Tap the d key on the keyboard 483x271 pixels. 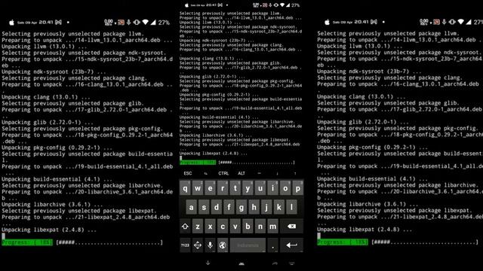pos(217,207)
